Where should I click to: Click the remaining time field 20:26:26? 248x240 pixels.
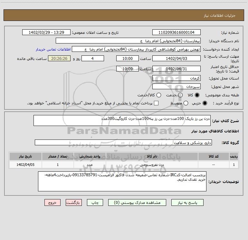click(59, 58)
